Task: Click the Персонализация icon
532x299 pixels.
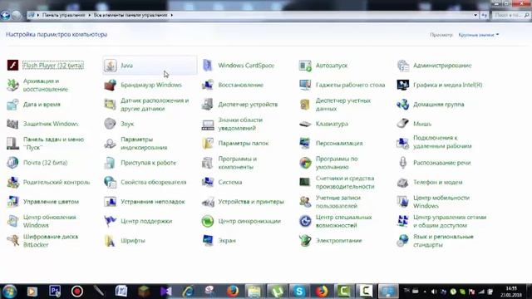Action: pyautogui.click(x=305, y=144)
